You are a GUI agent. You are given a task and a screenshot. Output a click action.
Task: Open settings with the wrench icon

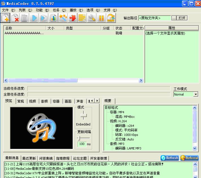click(x=92, y=18)
